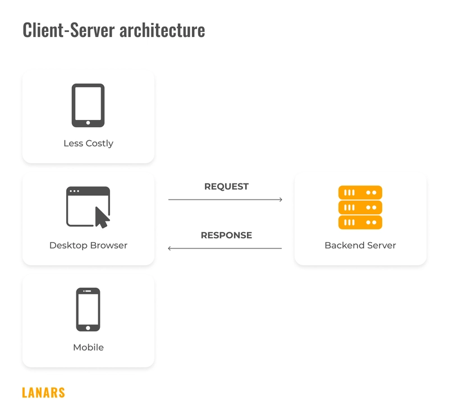The width and height of the screenshot is (449, 420).
Task: Click the "Client-Server architecture" heading
Action: [x=113, y=30]
